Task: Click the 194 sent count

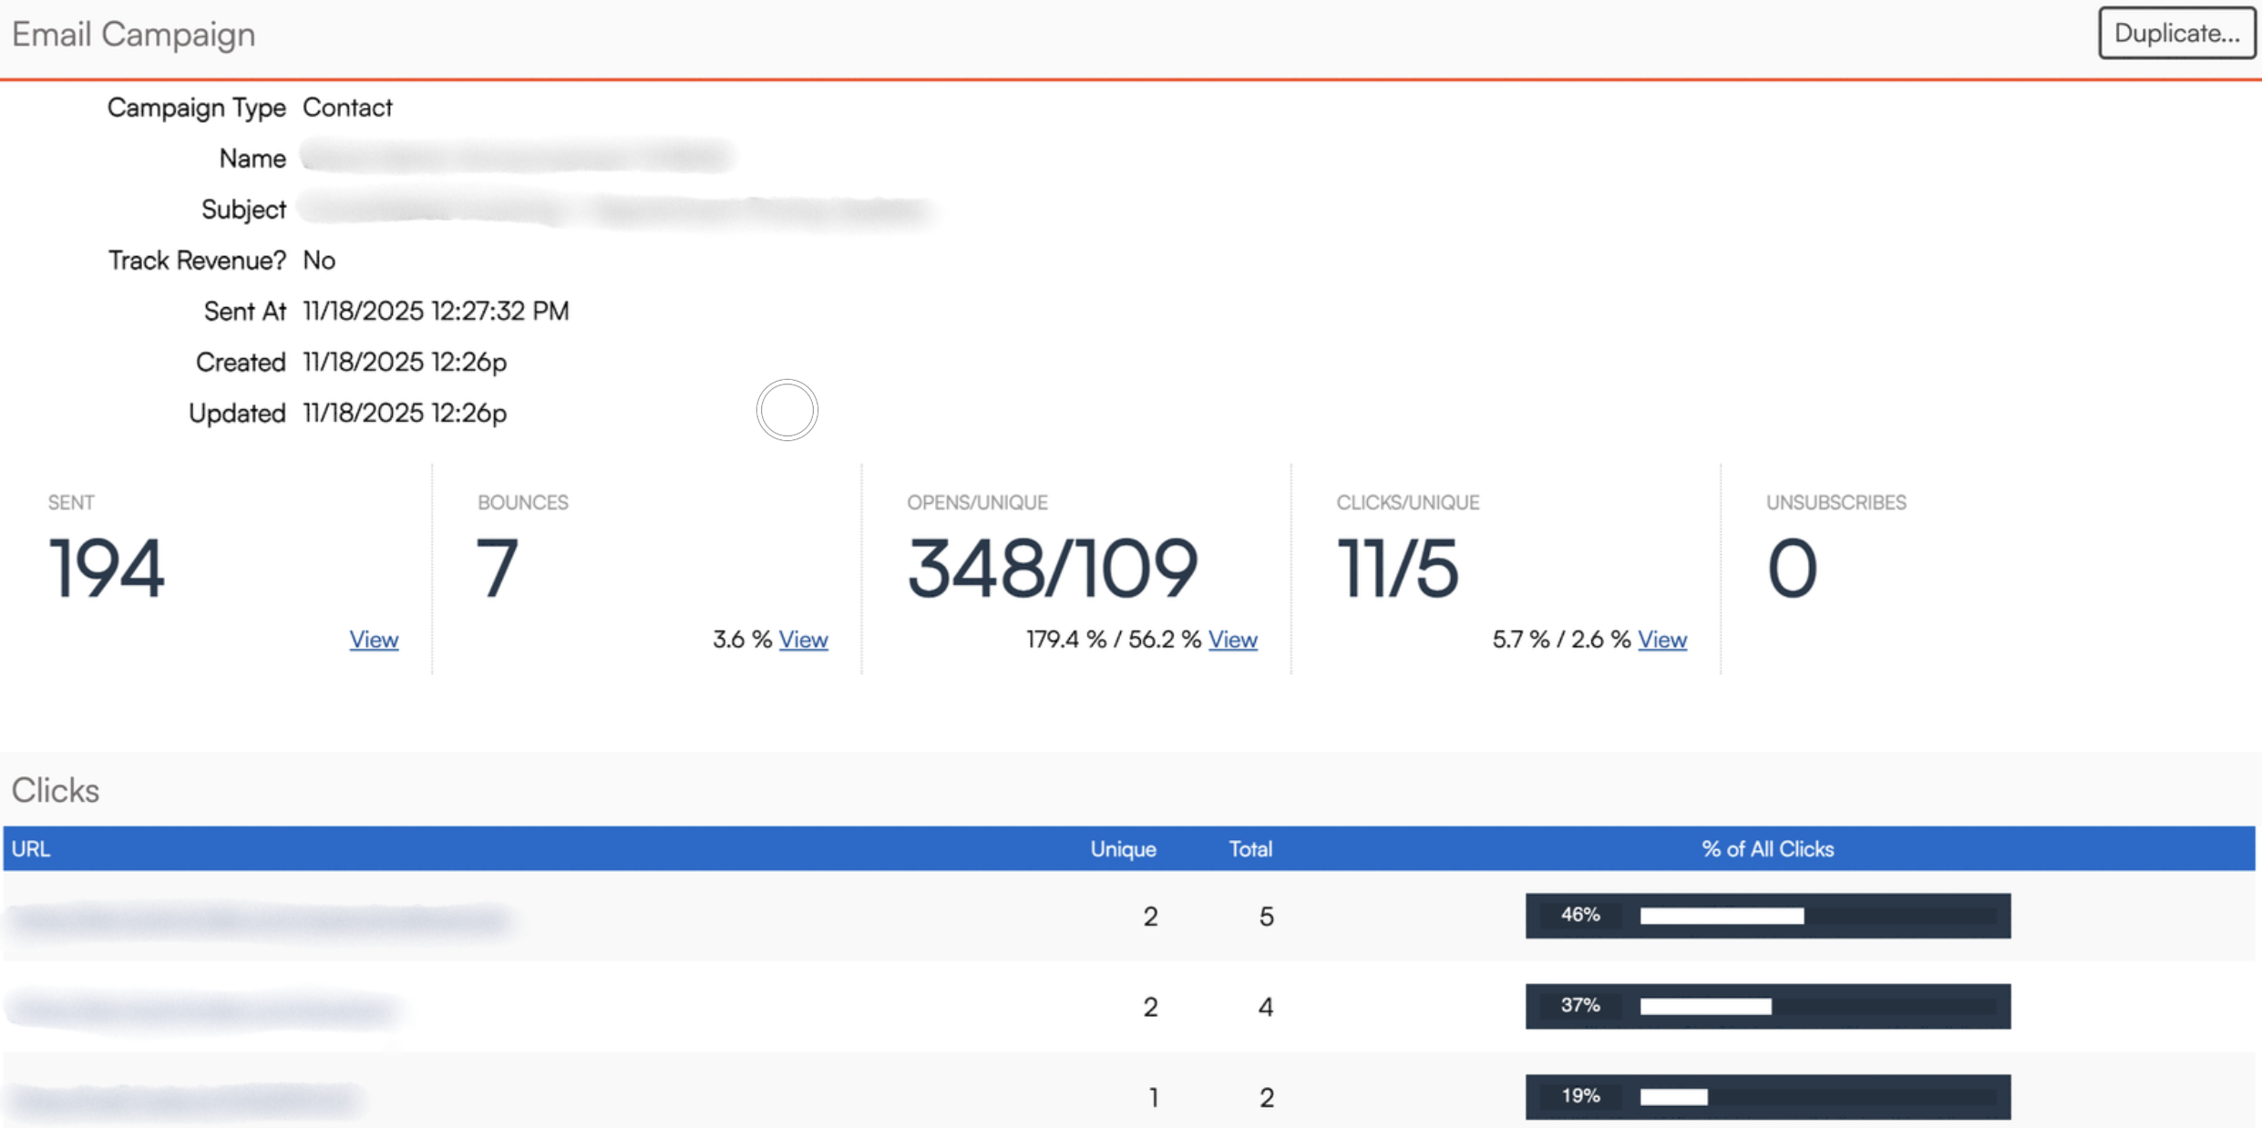Action: 107,569
